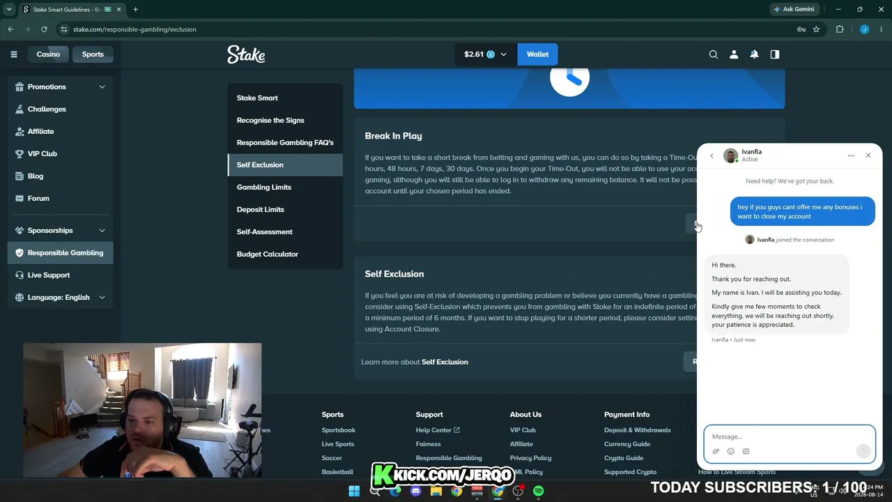Expand the Language: English selector
Viewport: 892px width, 502px height.
tap(102, 297)
